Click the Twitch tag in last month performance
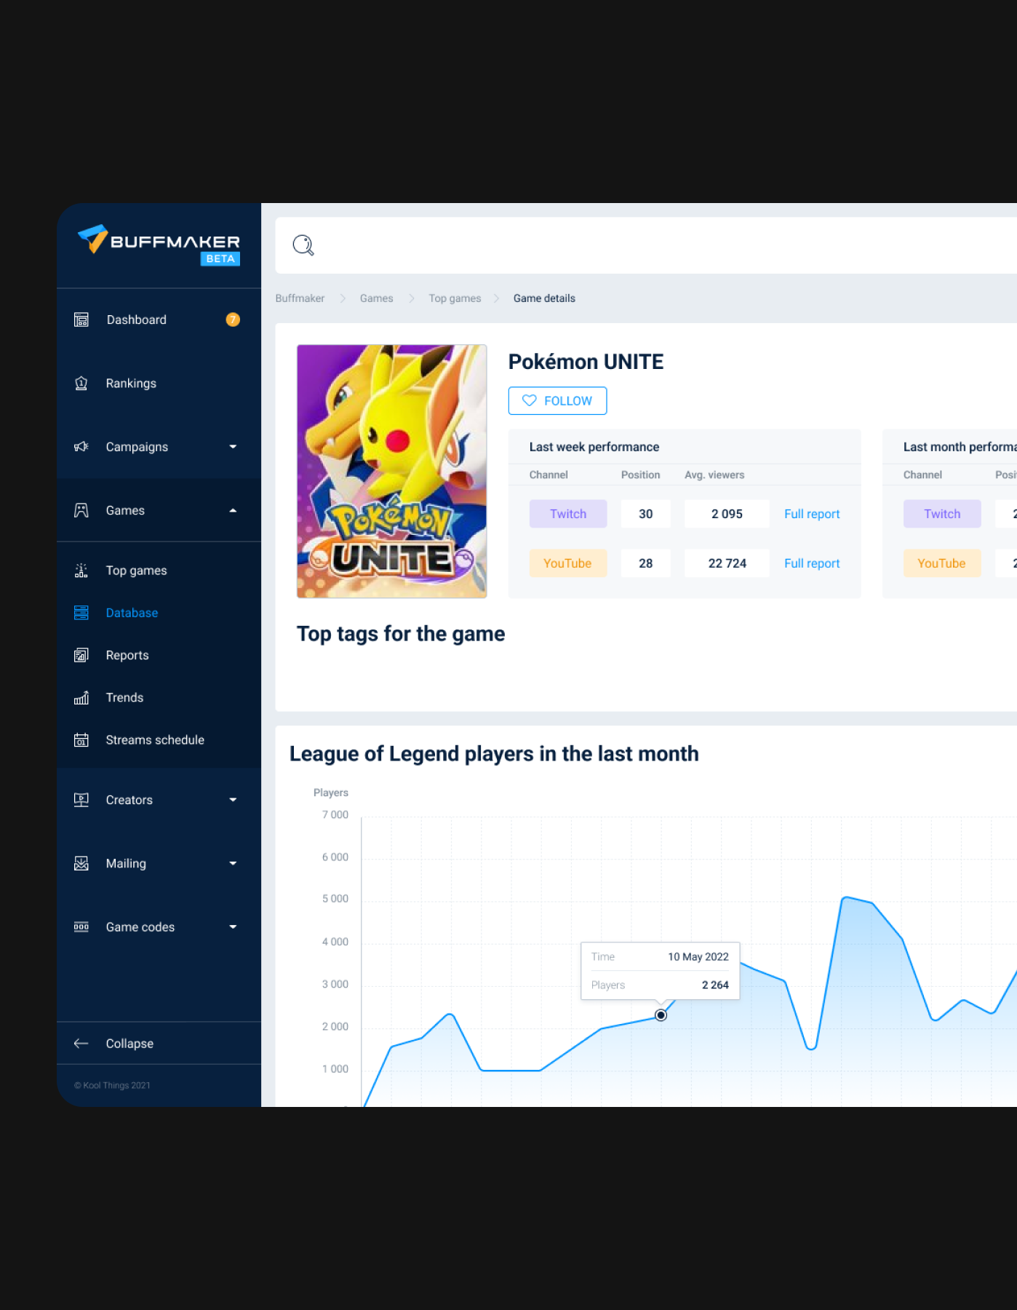1017x1310 pixels. coord(942,514)
